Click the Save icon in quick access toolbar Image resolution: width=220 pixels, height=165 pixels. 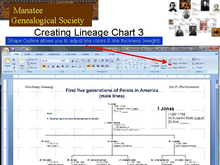(x=13, y=49)
